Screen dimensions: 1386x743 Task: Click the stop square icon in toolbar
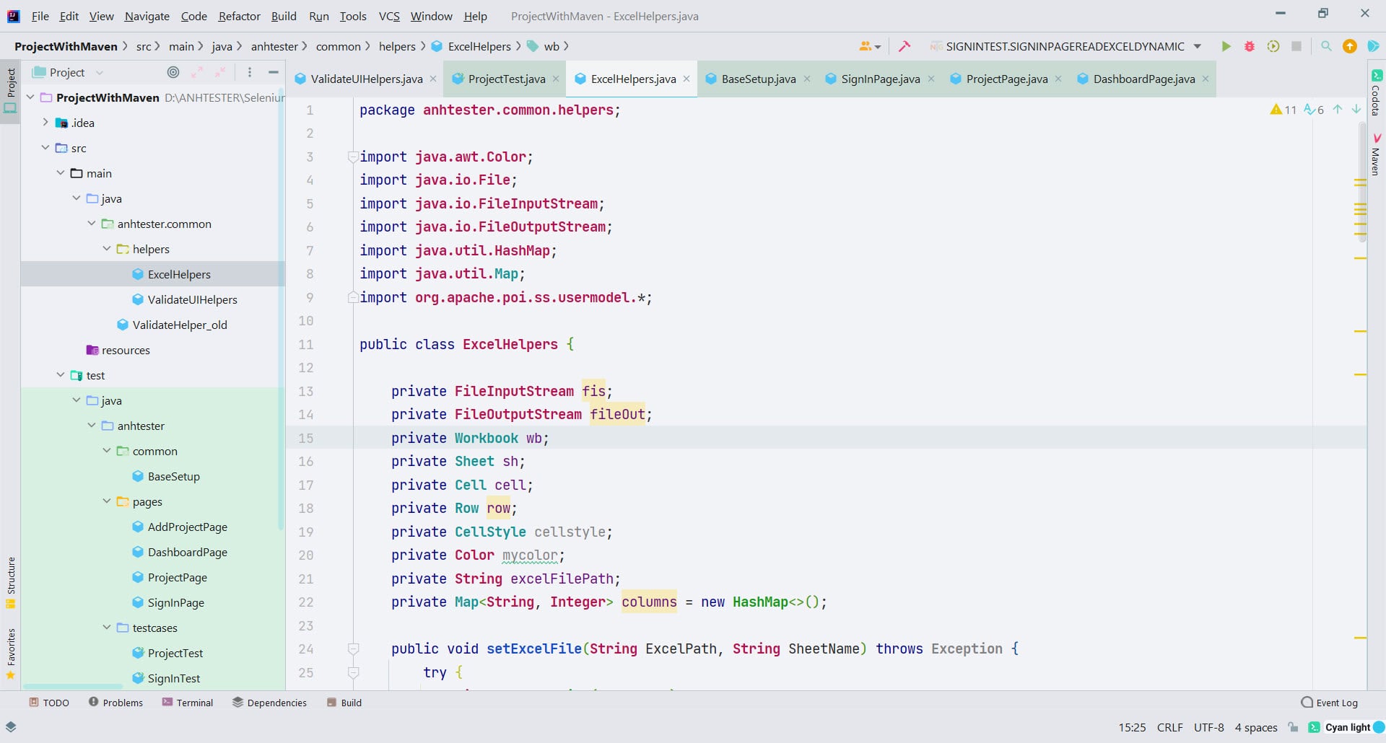pyautogui.click(x=1296, y=46)
